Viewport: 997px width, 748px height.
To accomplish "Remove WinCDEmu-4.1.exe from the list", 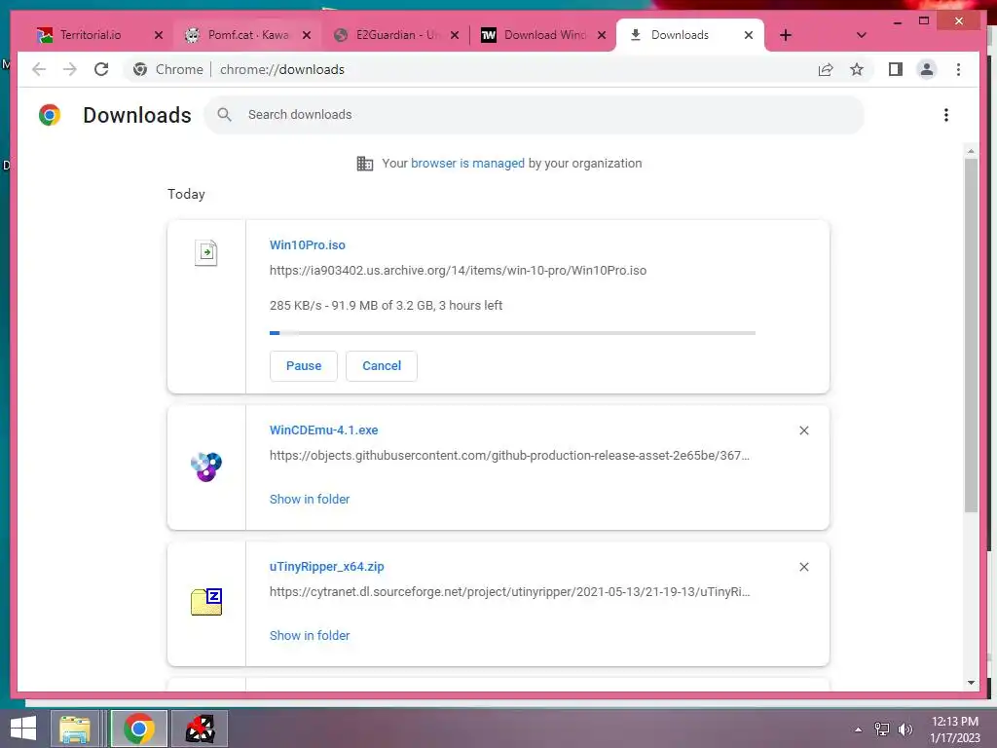I will 803,430.
